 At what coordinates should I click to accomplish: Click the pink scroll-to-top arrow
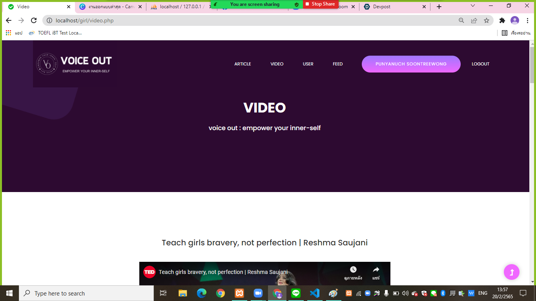click(511, 272)
